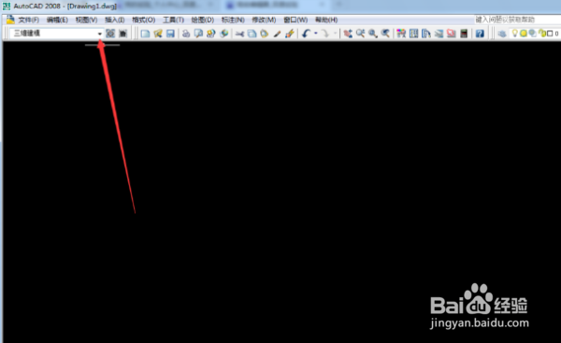The image size is (561, 343).
Task: Open the Tool Palettes icon
Action: click(x=426, y=34)
